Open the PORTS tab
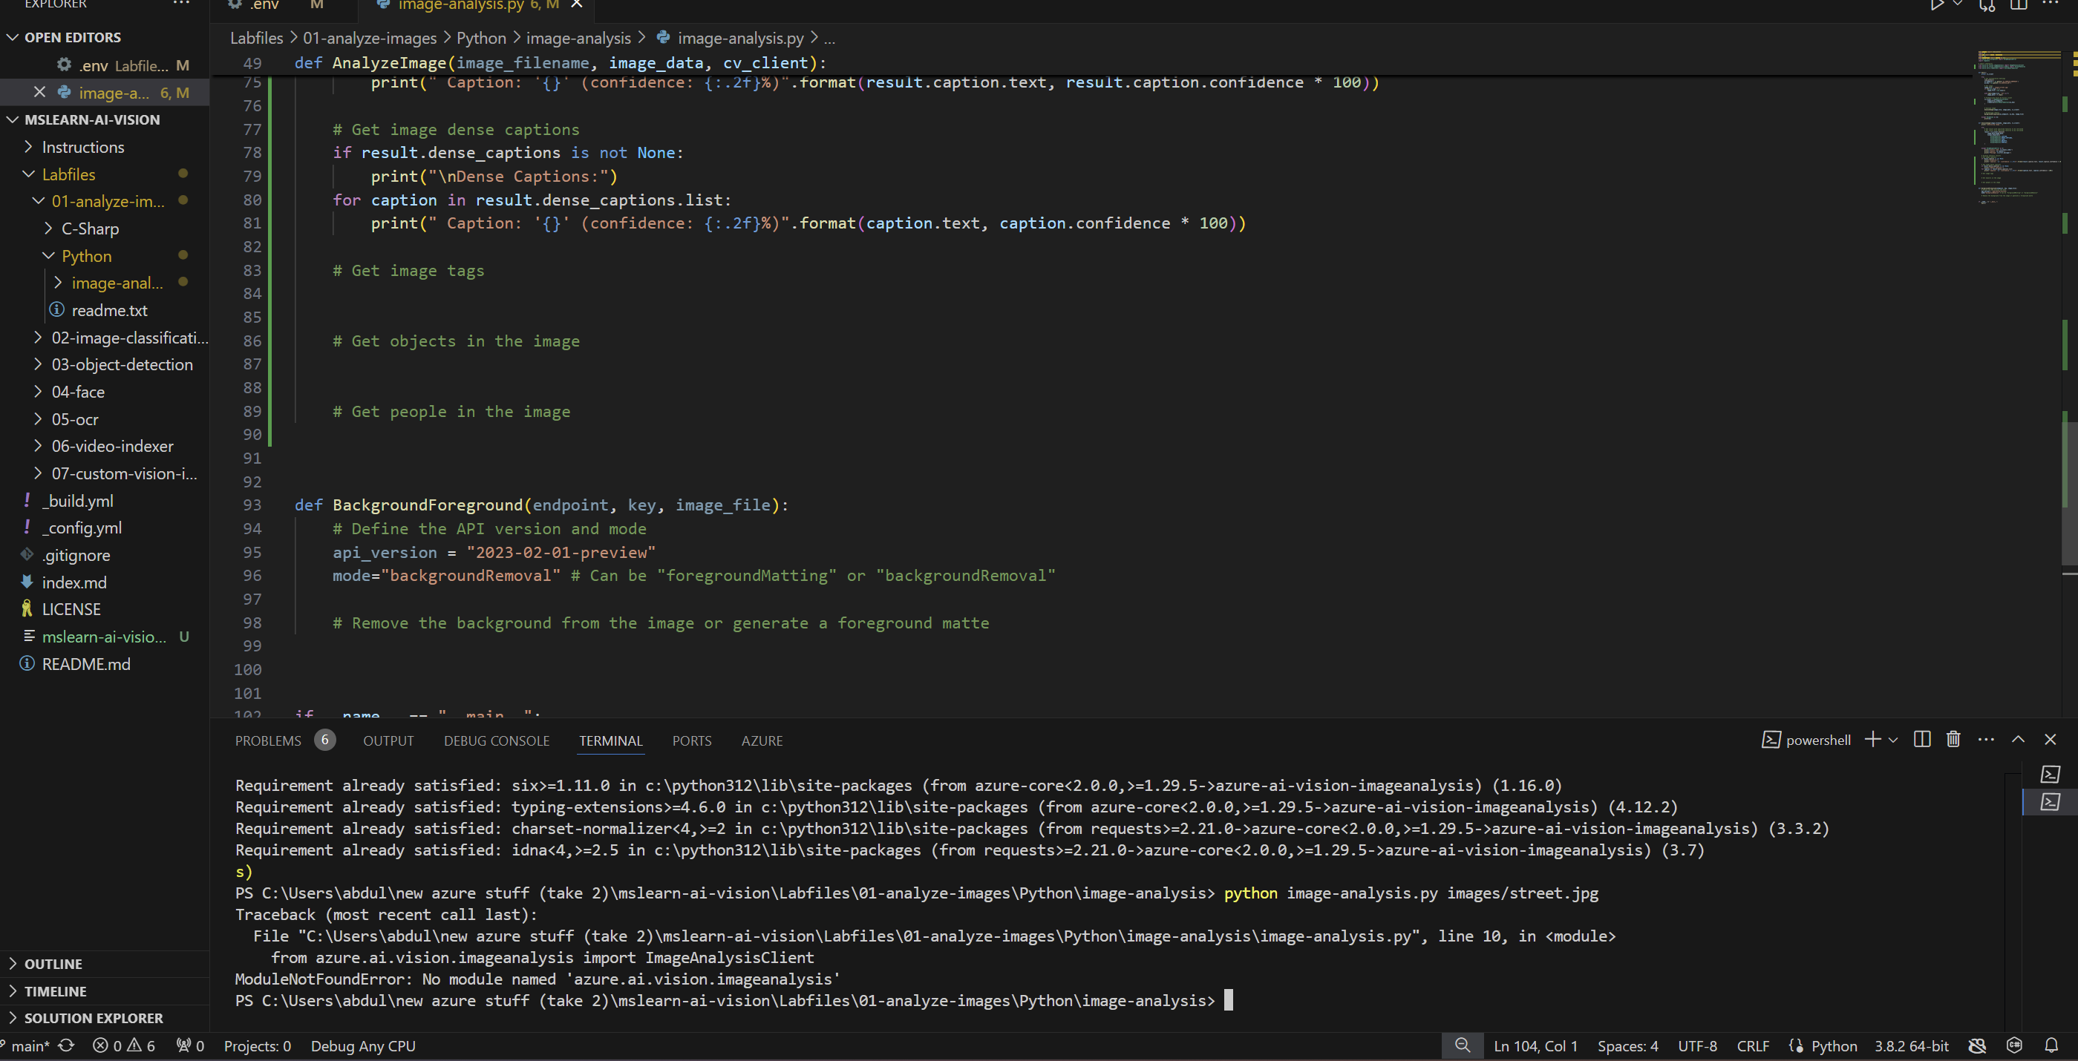2078x1061 pixels. click(x=691, y=740)
